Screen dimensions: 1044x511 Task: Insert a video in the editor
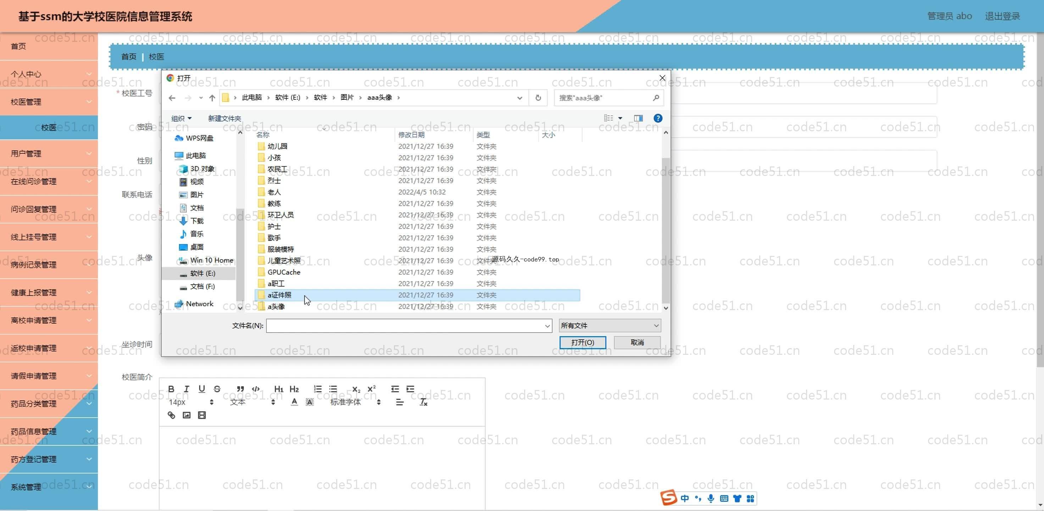pos(202,415)
